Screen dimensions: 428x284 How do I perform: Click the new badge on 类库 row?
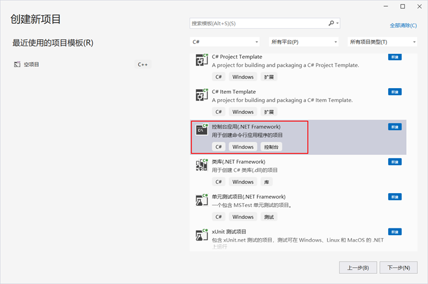pos(395,162)
